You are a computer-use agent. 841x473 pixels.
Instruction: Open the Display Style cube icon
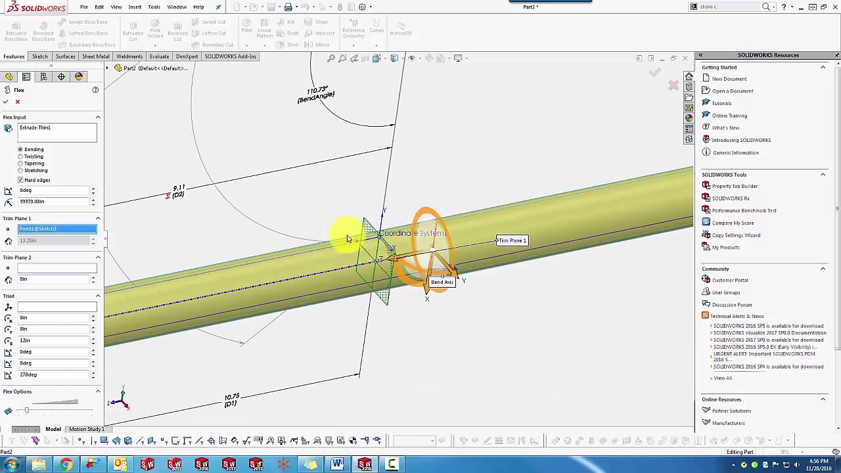coord(394,58)
